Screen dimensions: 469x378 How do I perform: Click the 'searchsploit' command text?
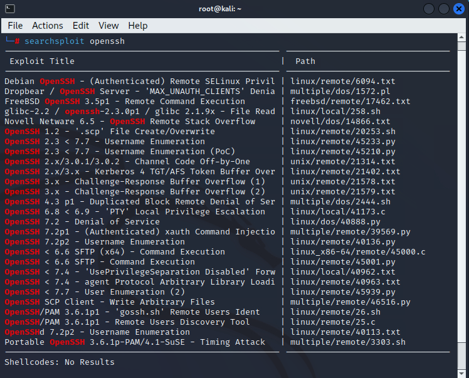tap(54, 41)
